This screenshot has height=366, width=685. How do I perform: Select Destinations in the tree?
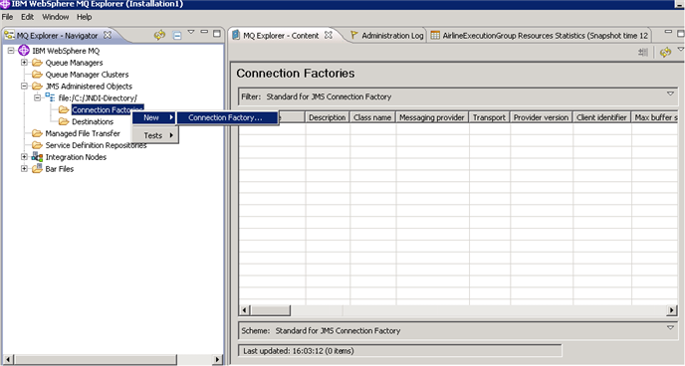click(93, 121)
